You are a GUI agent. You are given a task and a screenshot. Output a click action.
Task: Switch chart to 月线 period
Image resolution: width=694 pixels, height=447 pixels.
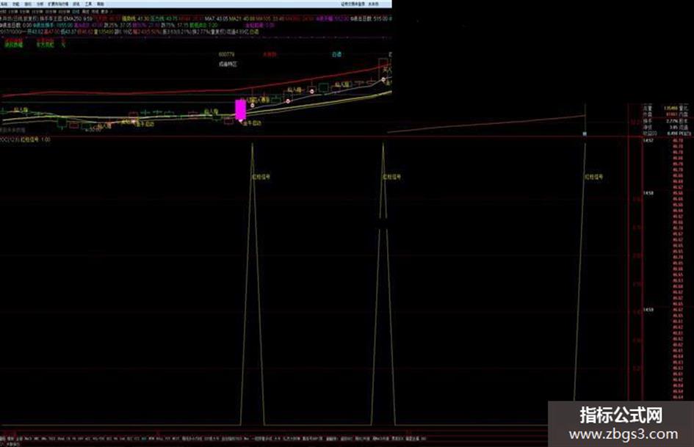95,12
